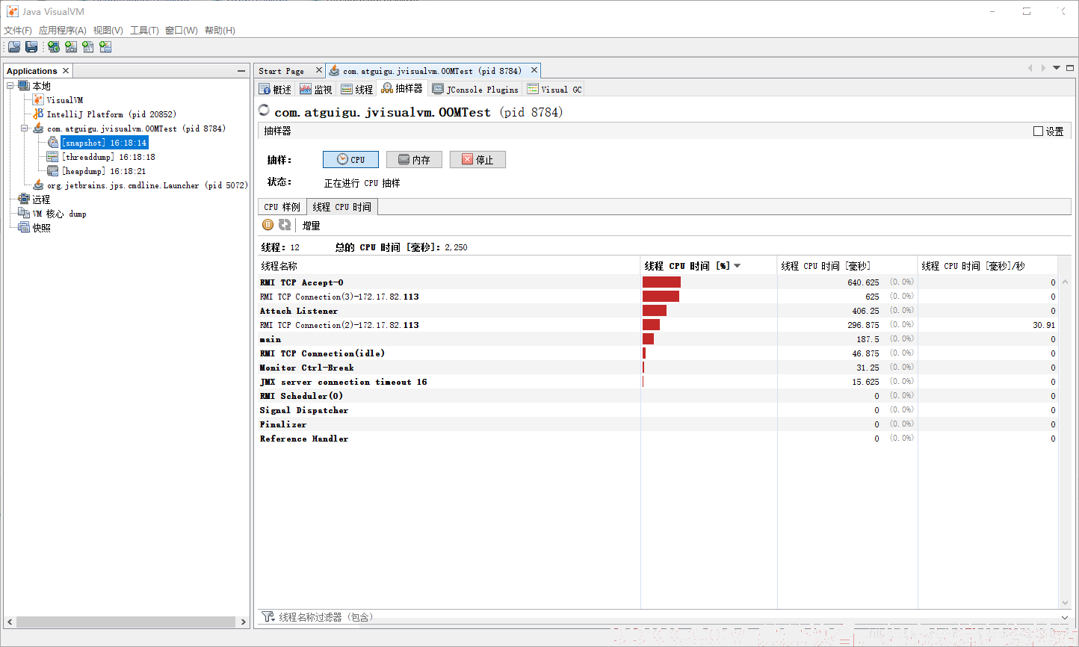Screen dimensions: 1079x647
Task: Switch to the 概述 (Overview) tab
Action: (275, 89)
